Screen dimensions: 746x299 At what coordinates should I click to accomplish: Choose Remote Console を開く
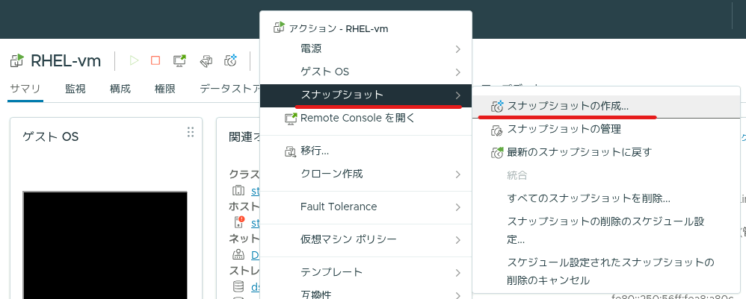[x=366, y=118]
